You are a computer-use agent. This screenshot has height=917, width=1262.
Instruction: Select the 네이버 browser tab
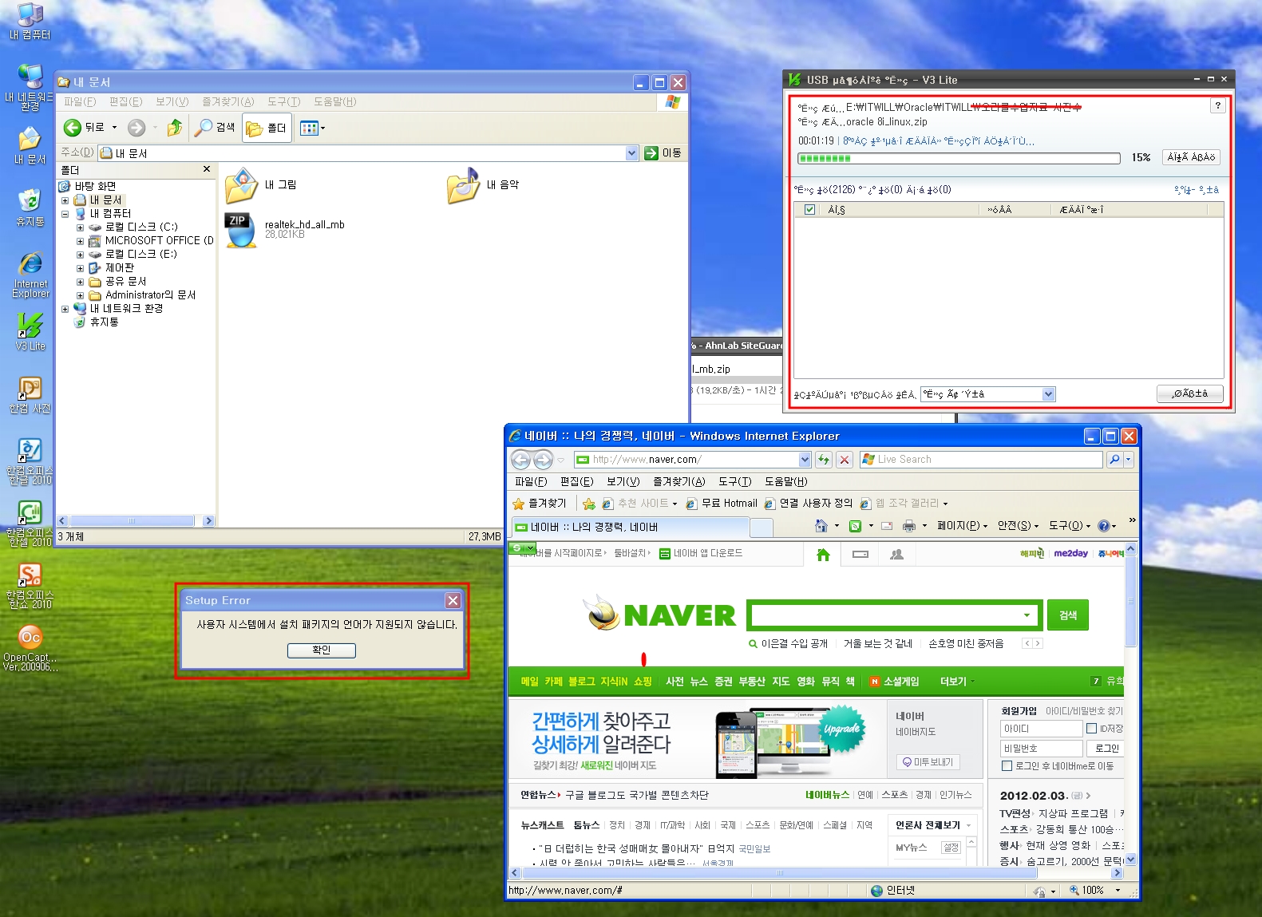click(630, 528)
